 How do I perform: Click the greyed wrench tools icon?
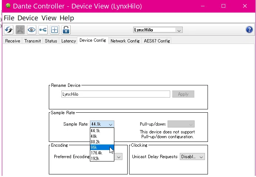(x=20, y=30)
